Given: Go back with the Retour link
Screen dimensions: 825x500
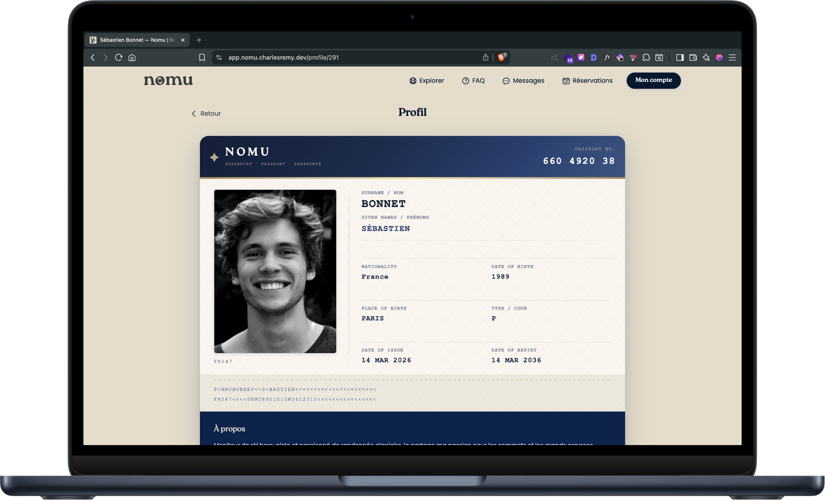Looking at the screenshot, I should pyautogui.click(x=206, y=113).
